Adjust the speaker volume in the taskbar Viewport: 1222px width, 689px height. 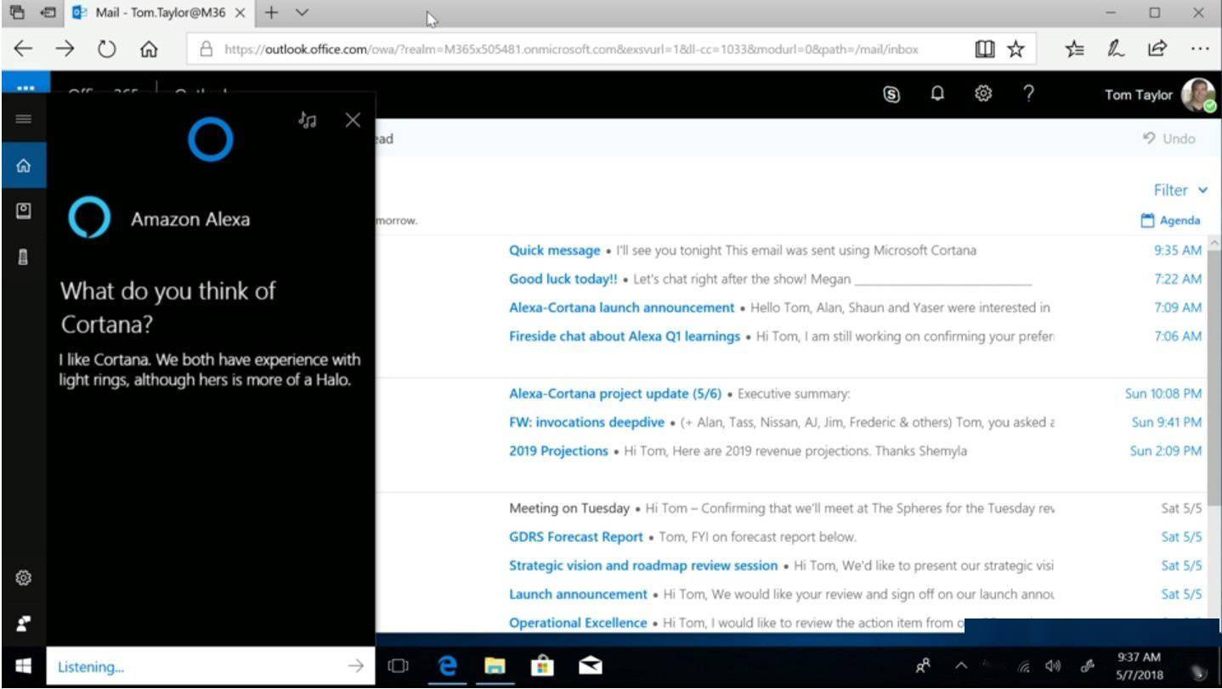1054,666
